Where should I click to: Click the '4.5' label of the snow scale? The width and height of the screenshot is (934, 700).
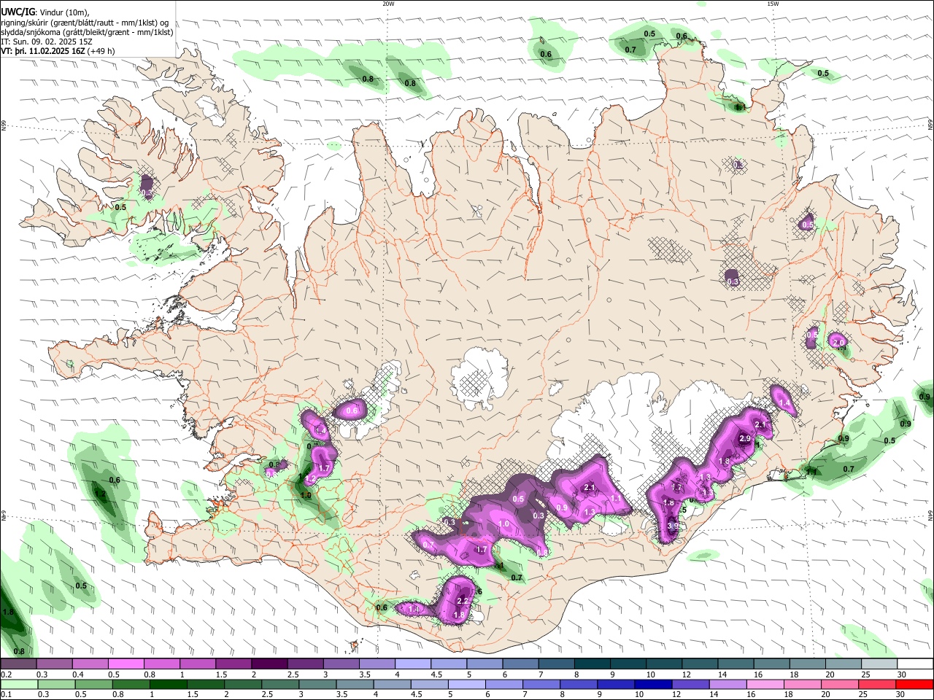[x=436, y=674]
